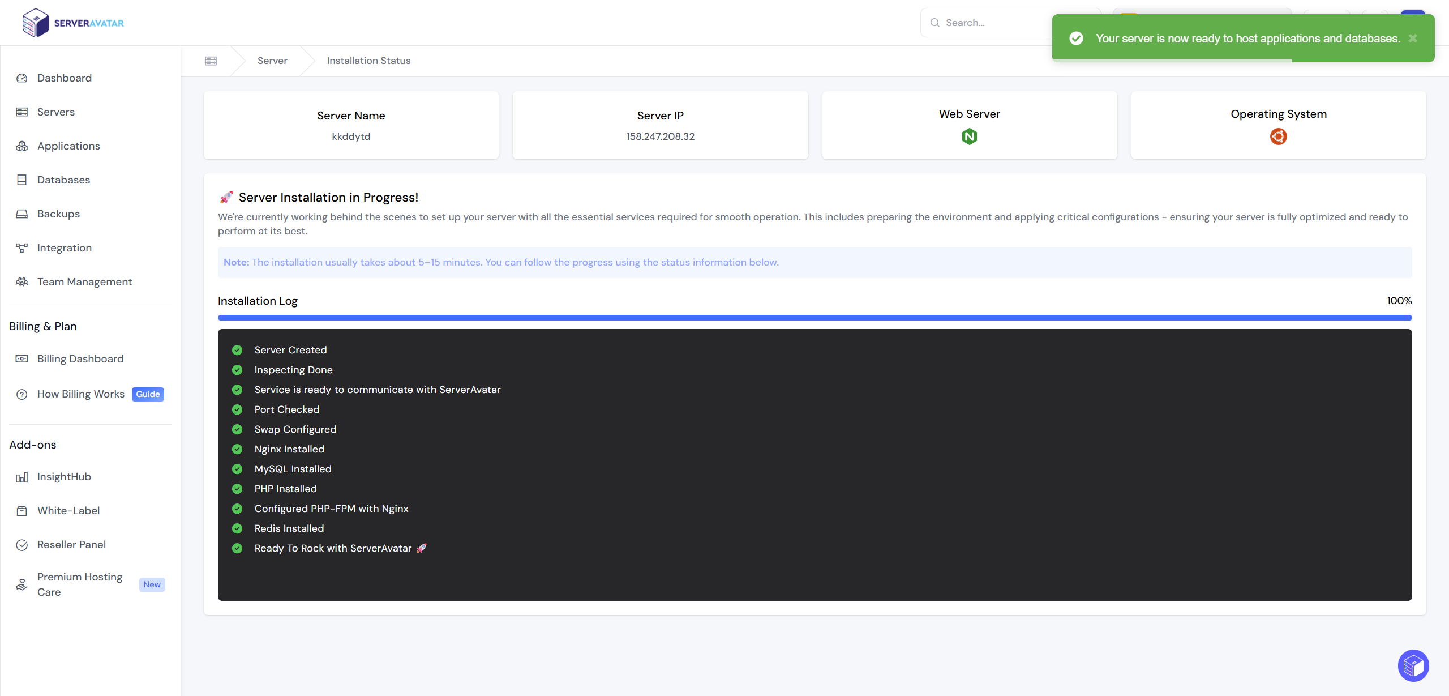Click the Premium Hosting Care hand icon
The width and height of the screenshot is (1449, 696).
click(22, 584)
